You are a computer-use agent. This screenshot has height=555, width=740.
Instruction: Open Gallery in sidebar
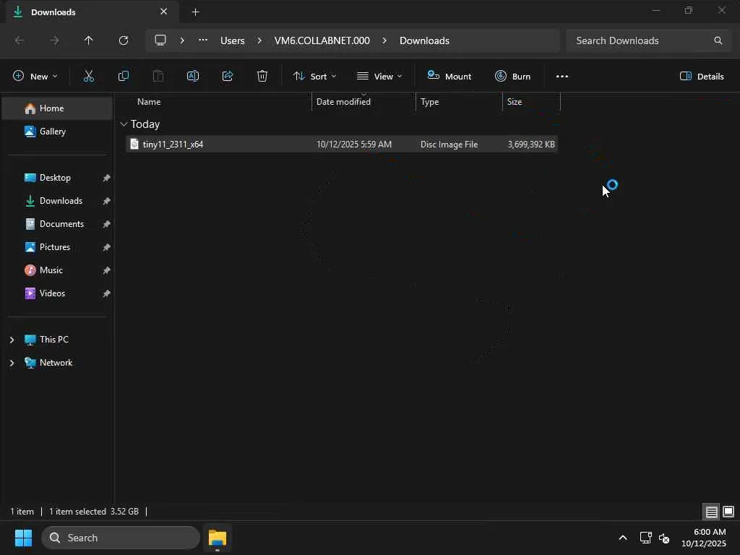click(x=58, y=132)
